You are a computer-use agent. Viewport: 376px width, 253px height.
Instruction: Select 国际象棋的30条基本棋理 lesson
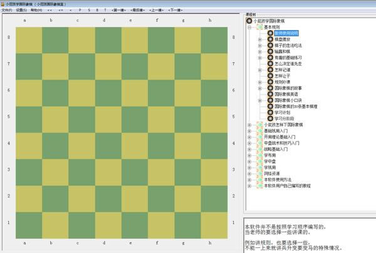tap(296, 106)
